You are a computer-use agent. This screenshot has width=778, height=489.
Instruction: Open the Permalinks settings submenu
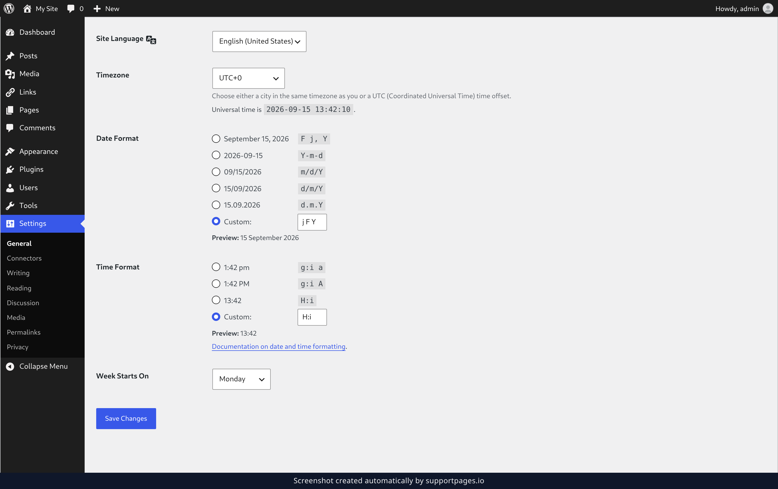24,332
